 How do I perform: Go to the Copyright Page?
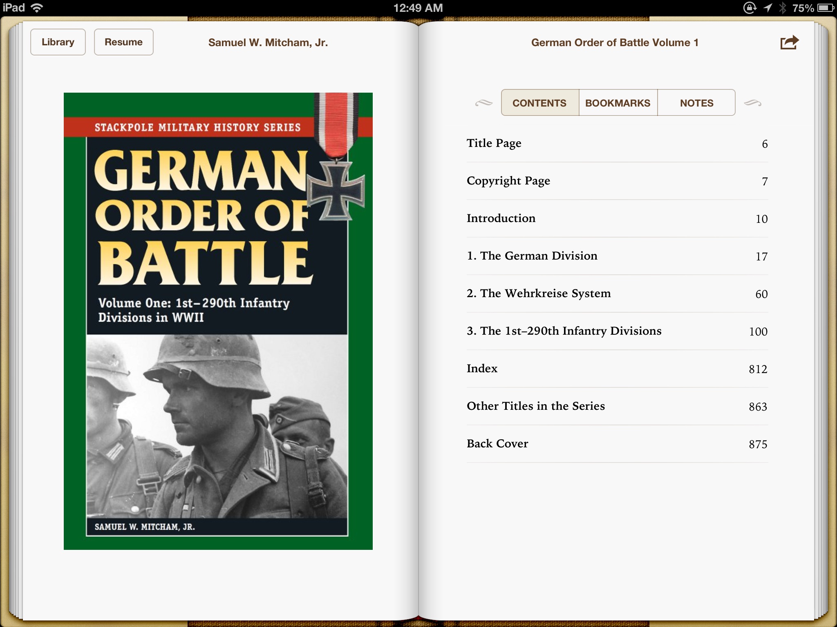pos(617,181)
